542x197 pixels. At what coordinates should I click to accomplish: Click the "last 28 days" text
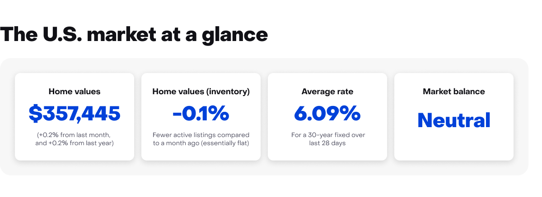click(327, 143)
